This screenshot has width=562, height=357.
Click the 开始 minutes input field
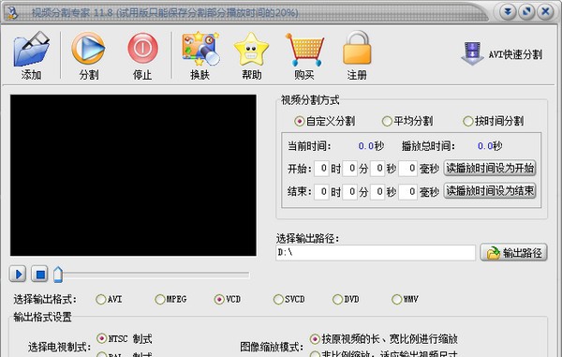tap(349, 168)
